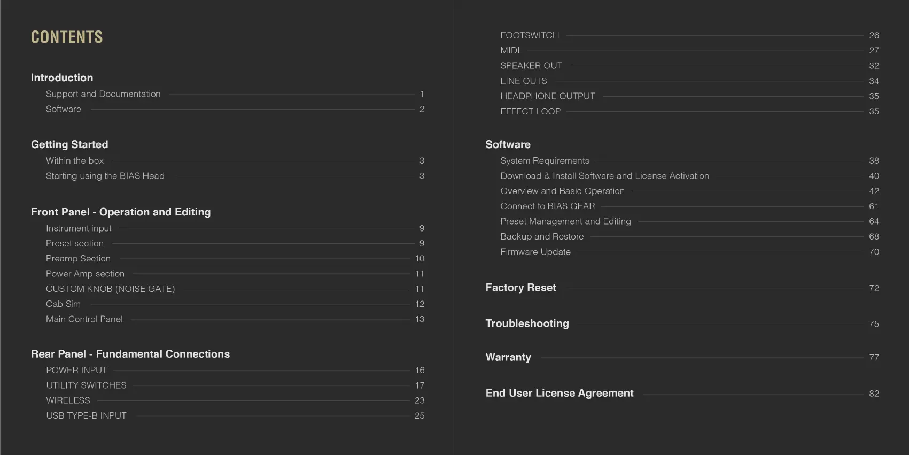The image size is (909, 455).
Task: Go to Software under Introduction
Action: click(64, 109)
